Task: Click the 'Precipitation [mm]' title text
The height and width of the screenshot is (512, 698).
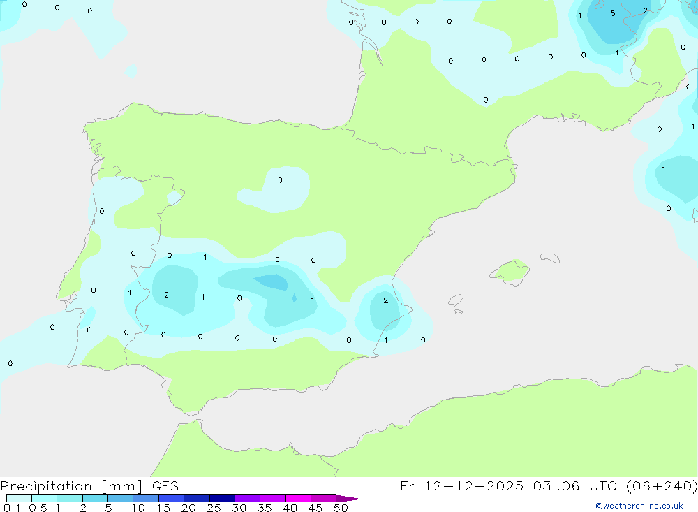Action: (x=72, y=486)
